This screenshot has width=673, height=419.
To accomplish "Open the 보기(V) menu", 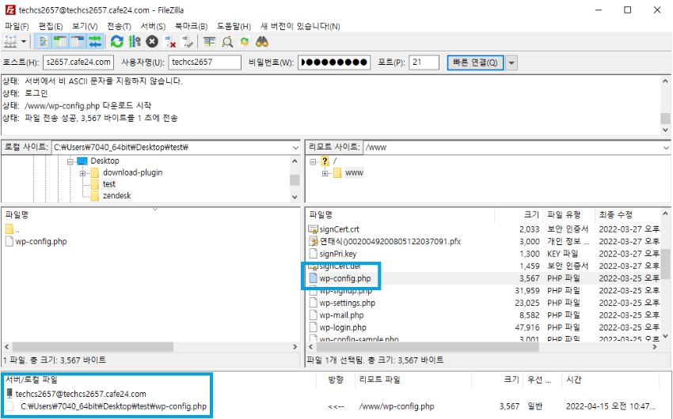I will (85, 26).
